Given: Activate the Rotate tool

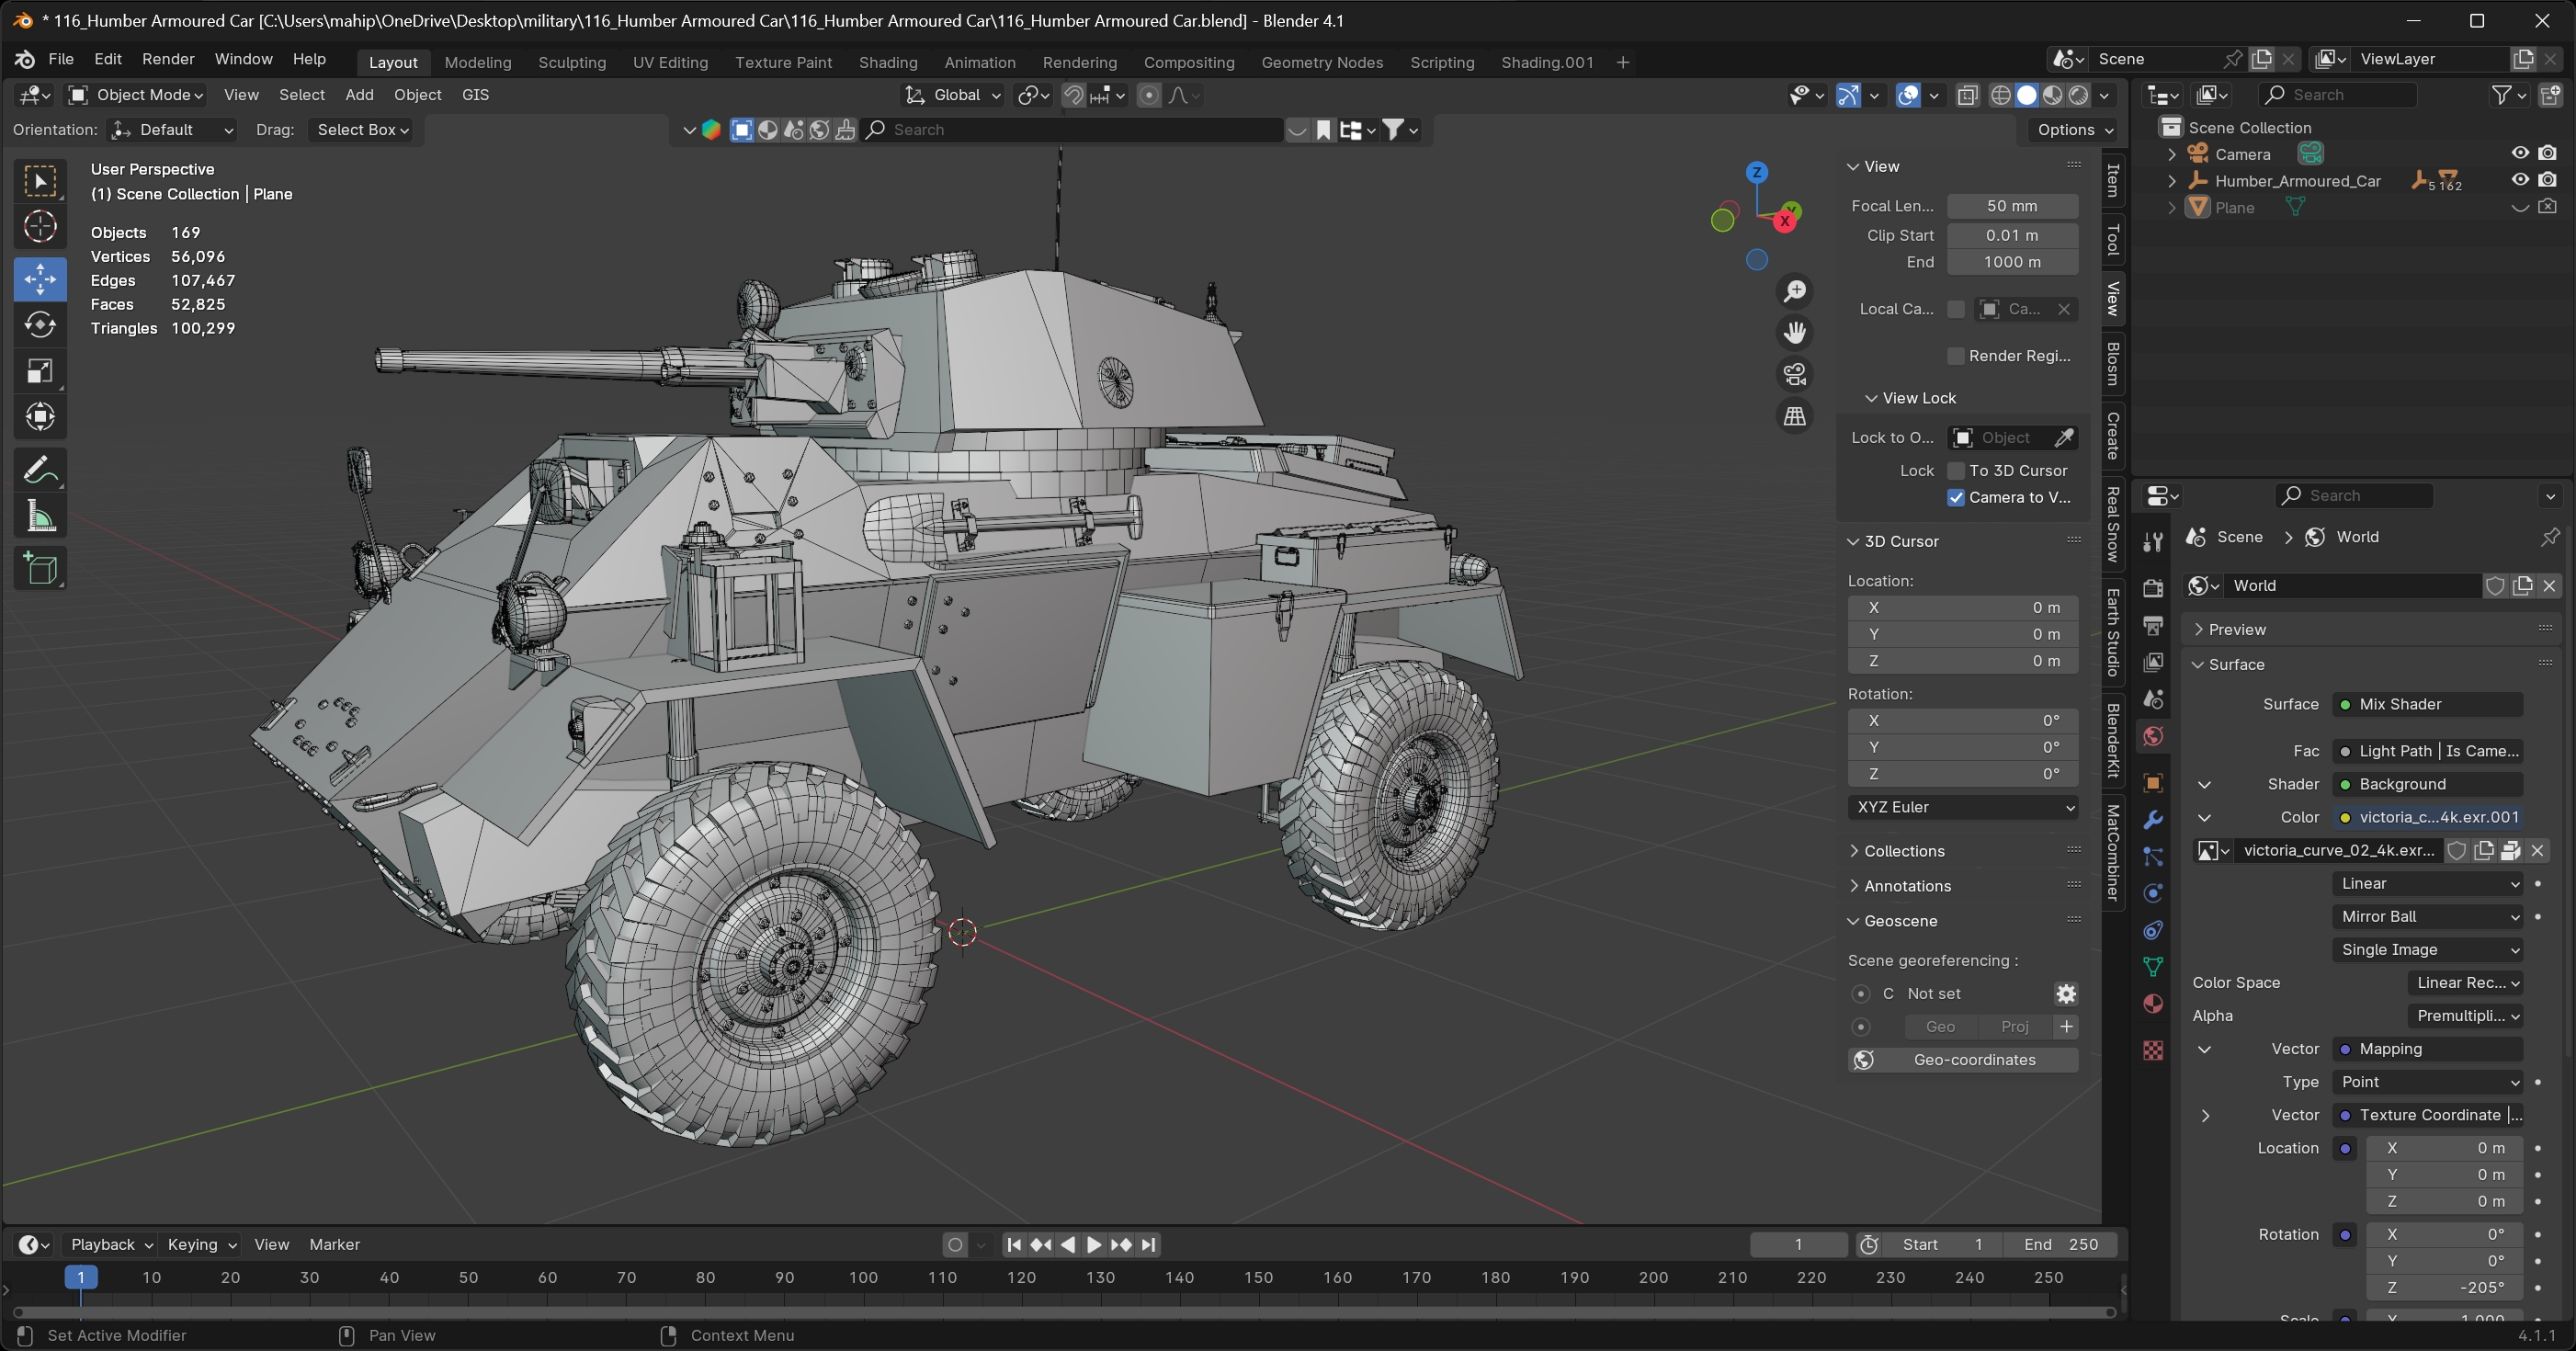Looking at the screenshot, I should (x=40, y=324).
